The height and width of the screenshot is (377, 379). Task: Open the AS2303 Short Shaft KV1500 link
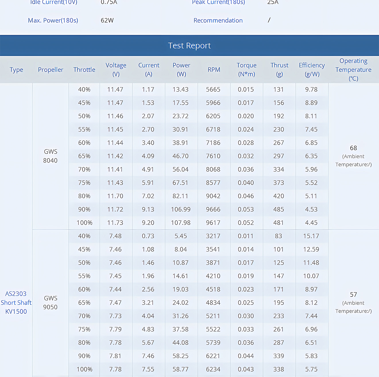[x=16, y=303]
